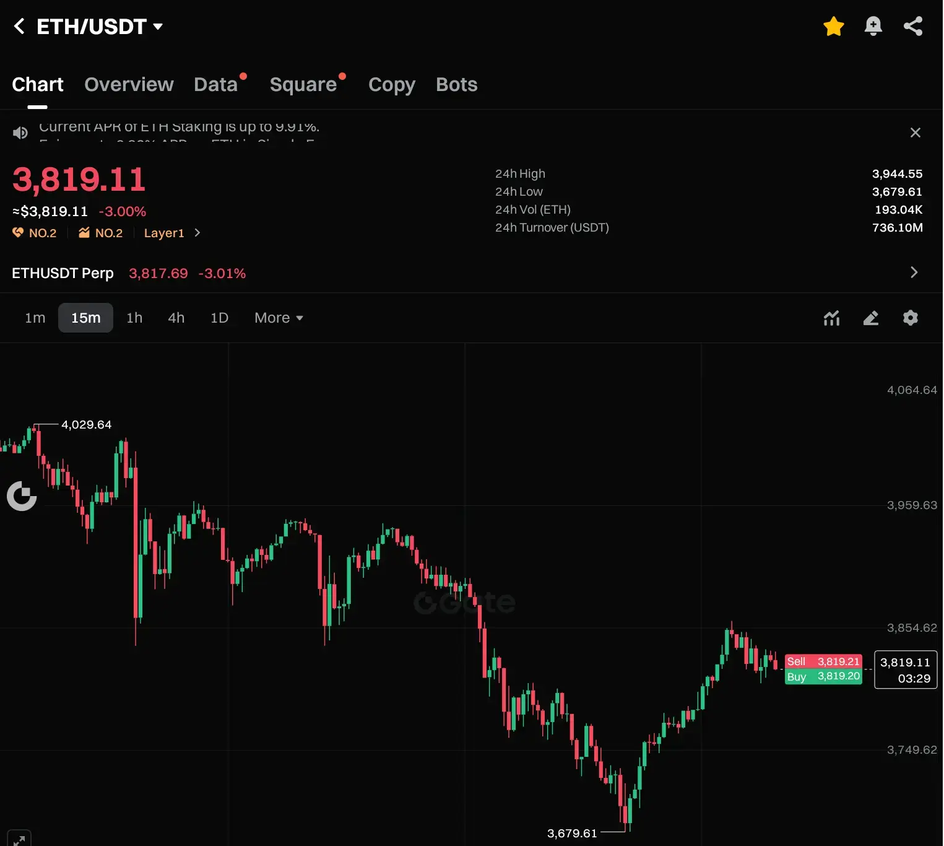Click the 24h Low value 3,679.61
Screen dimensions: 944x846
coord(897,192)
